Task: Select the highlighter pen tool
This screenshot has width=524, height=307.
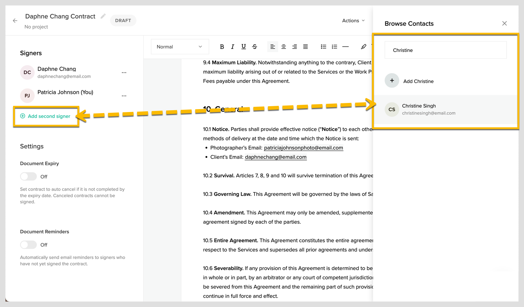Action: tap(364, 47)
